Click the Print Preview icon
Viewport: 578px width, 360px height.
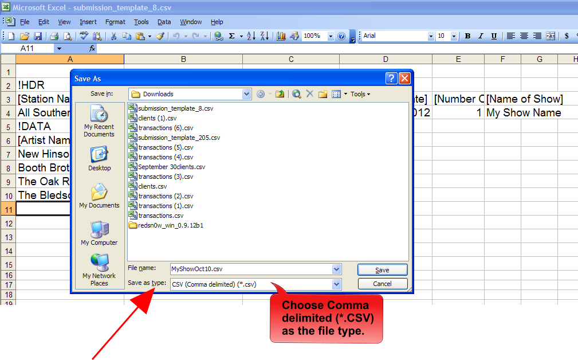68,36
